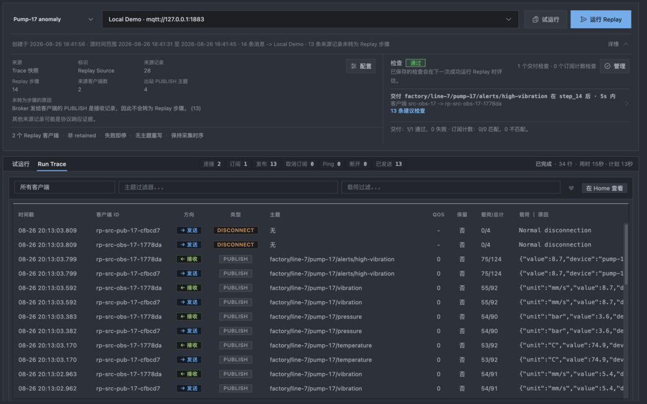Click 接收 badge in 20:13:03.799 high-vibration row
The image size is (647, 404).
pos(189,259)
